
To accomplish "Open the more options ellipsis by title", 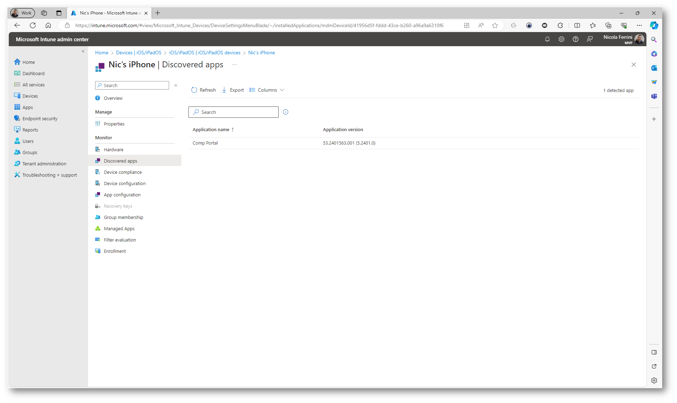I will (x=235, y=65).
